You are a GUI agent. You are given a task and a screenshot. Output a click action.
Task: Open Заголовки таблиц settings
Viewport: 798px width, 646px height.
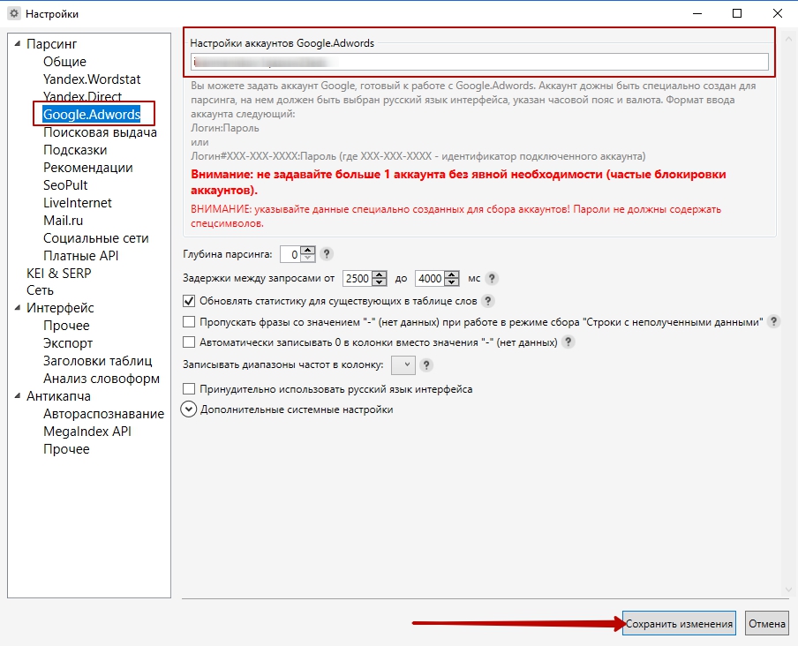click(x=98, y=361)
